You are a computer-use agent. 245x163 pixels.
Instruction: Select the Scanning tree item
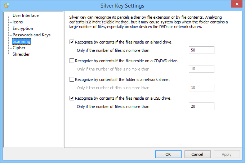click(x=21, y=41)
